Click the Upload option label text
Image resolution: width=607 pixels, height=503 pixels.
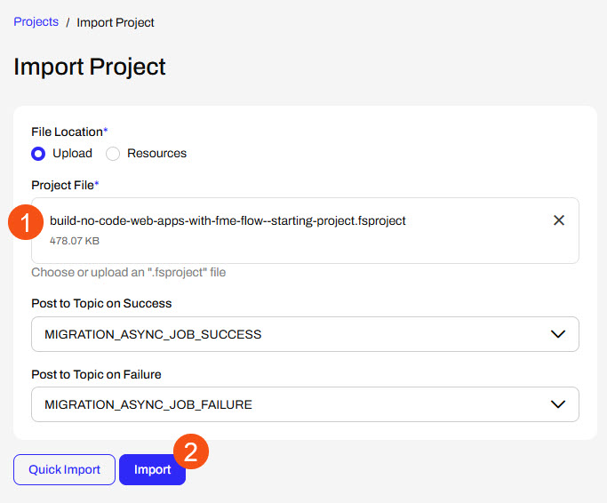[x=72, y=153]
